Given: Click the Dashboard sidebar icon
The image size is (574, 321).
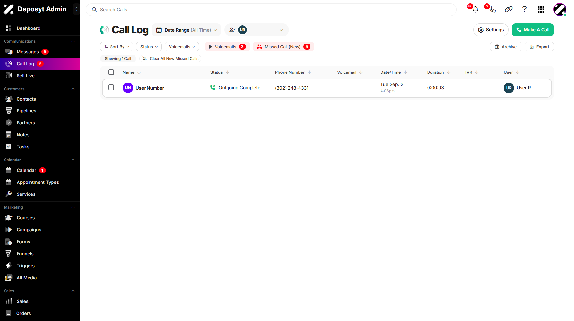Looking at the screenshot, I should (9, 28).
